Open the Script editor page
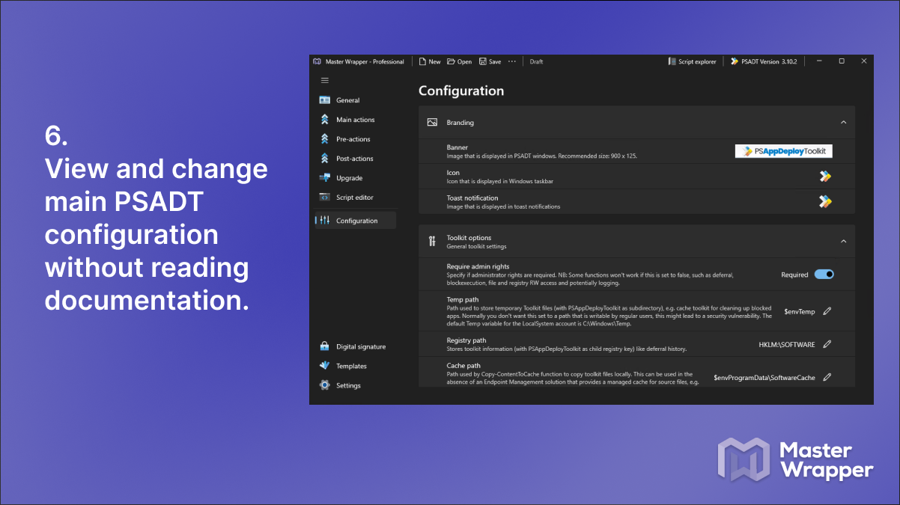 [x=355, y=198]
